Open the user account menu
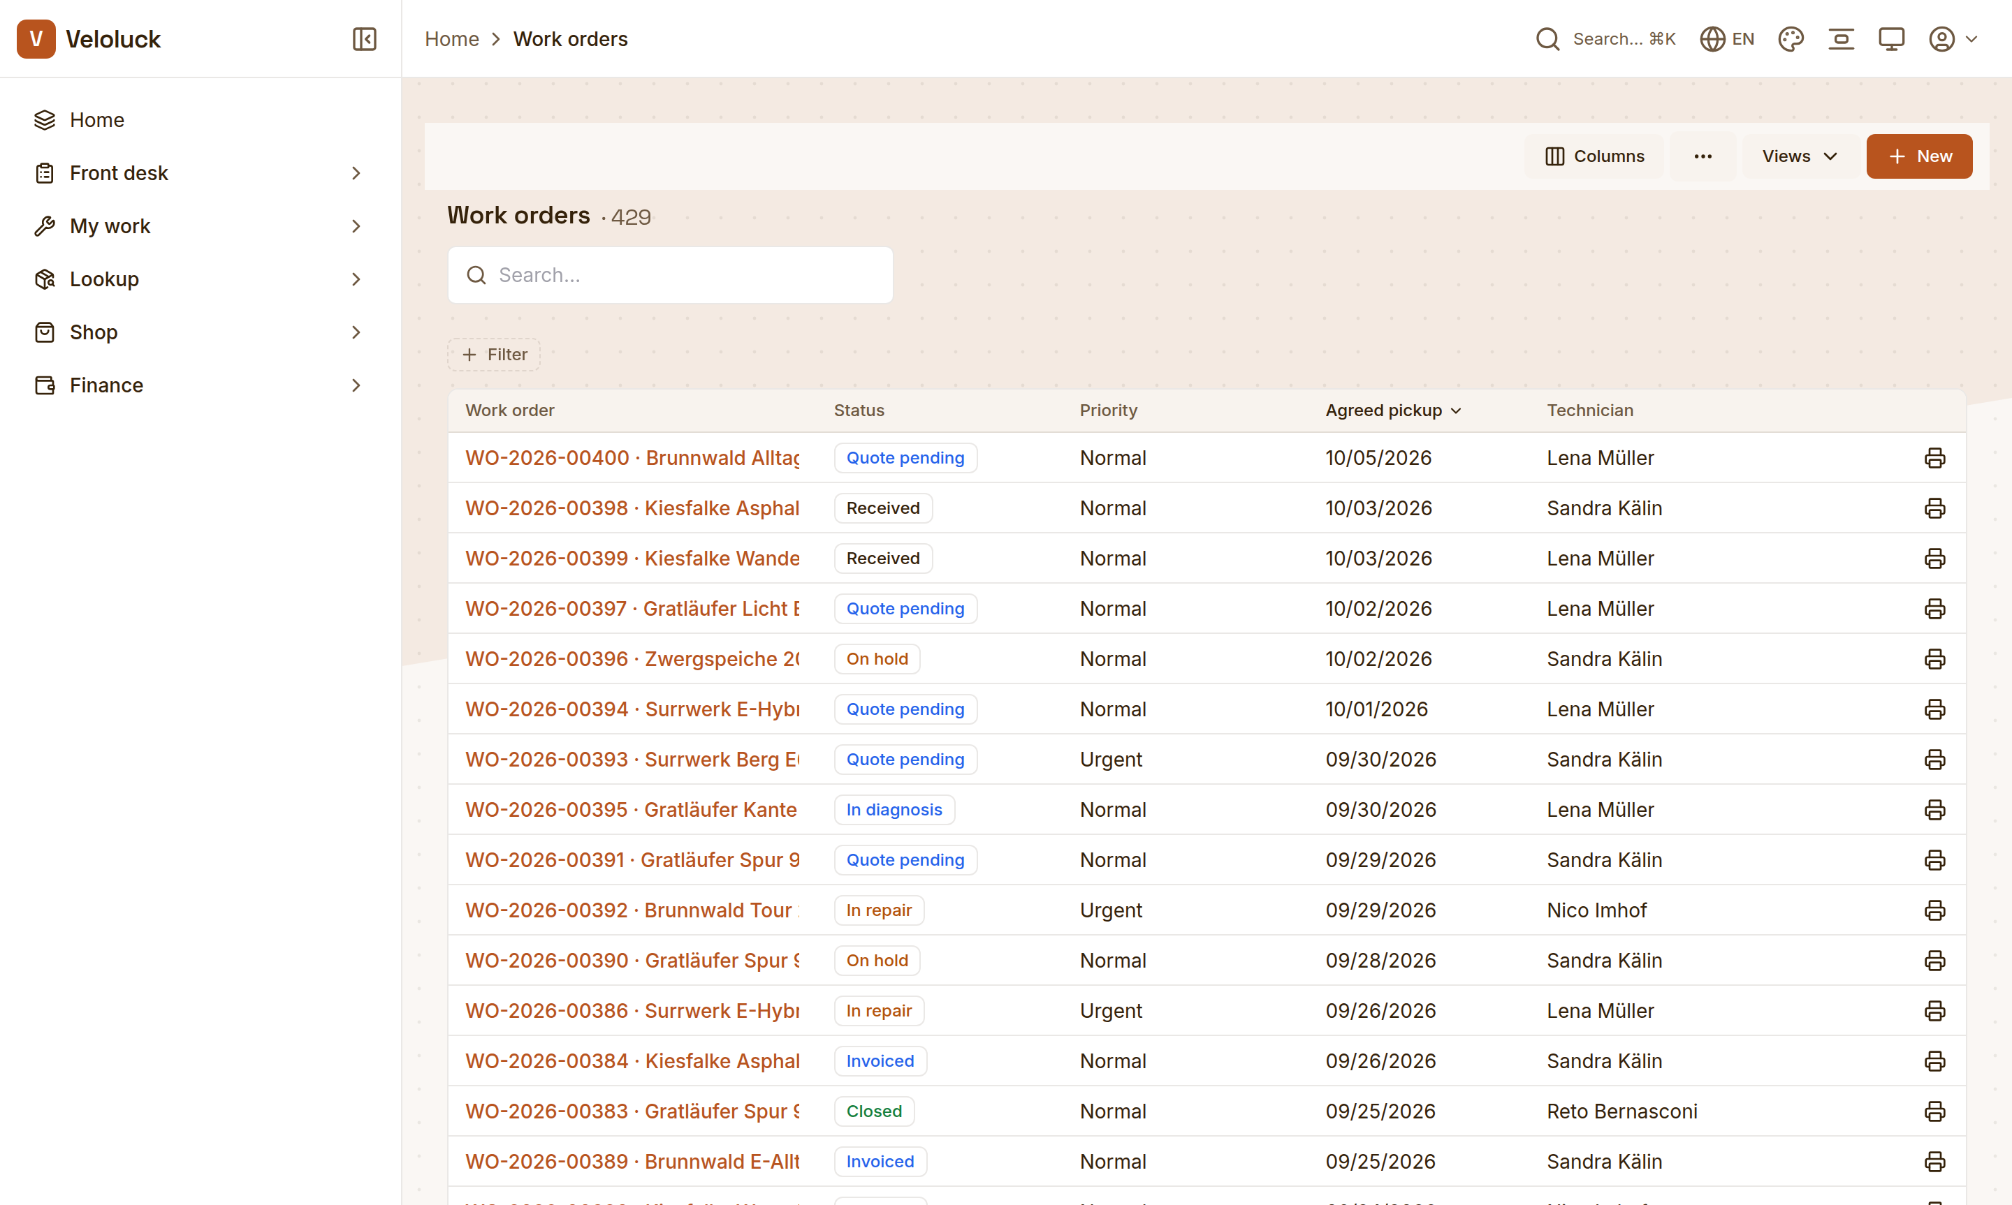Viewport: 2012px width, 1205px height. coord(1953,39)
